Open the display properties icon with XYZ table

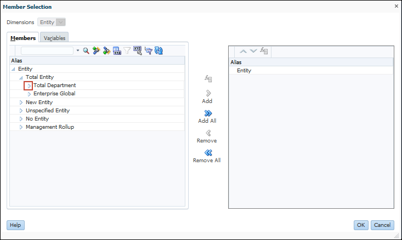point(117,51)
